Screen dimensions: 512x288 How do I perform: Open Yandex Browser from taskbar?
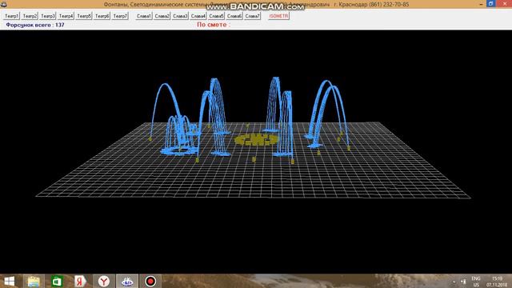pyautogui.click(x=104, y=281)
